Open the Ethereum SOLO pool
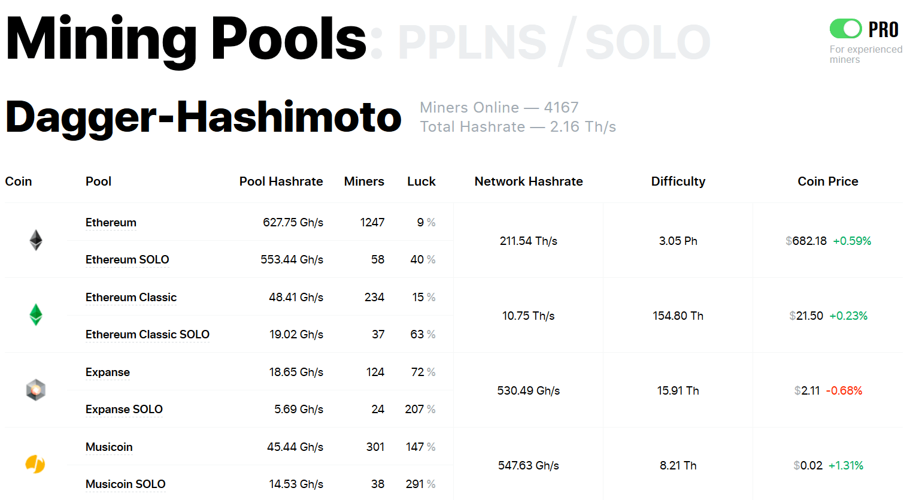 click(x=127, y=260)
